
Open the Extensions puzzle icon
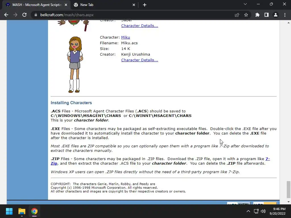[257, 15]
